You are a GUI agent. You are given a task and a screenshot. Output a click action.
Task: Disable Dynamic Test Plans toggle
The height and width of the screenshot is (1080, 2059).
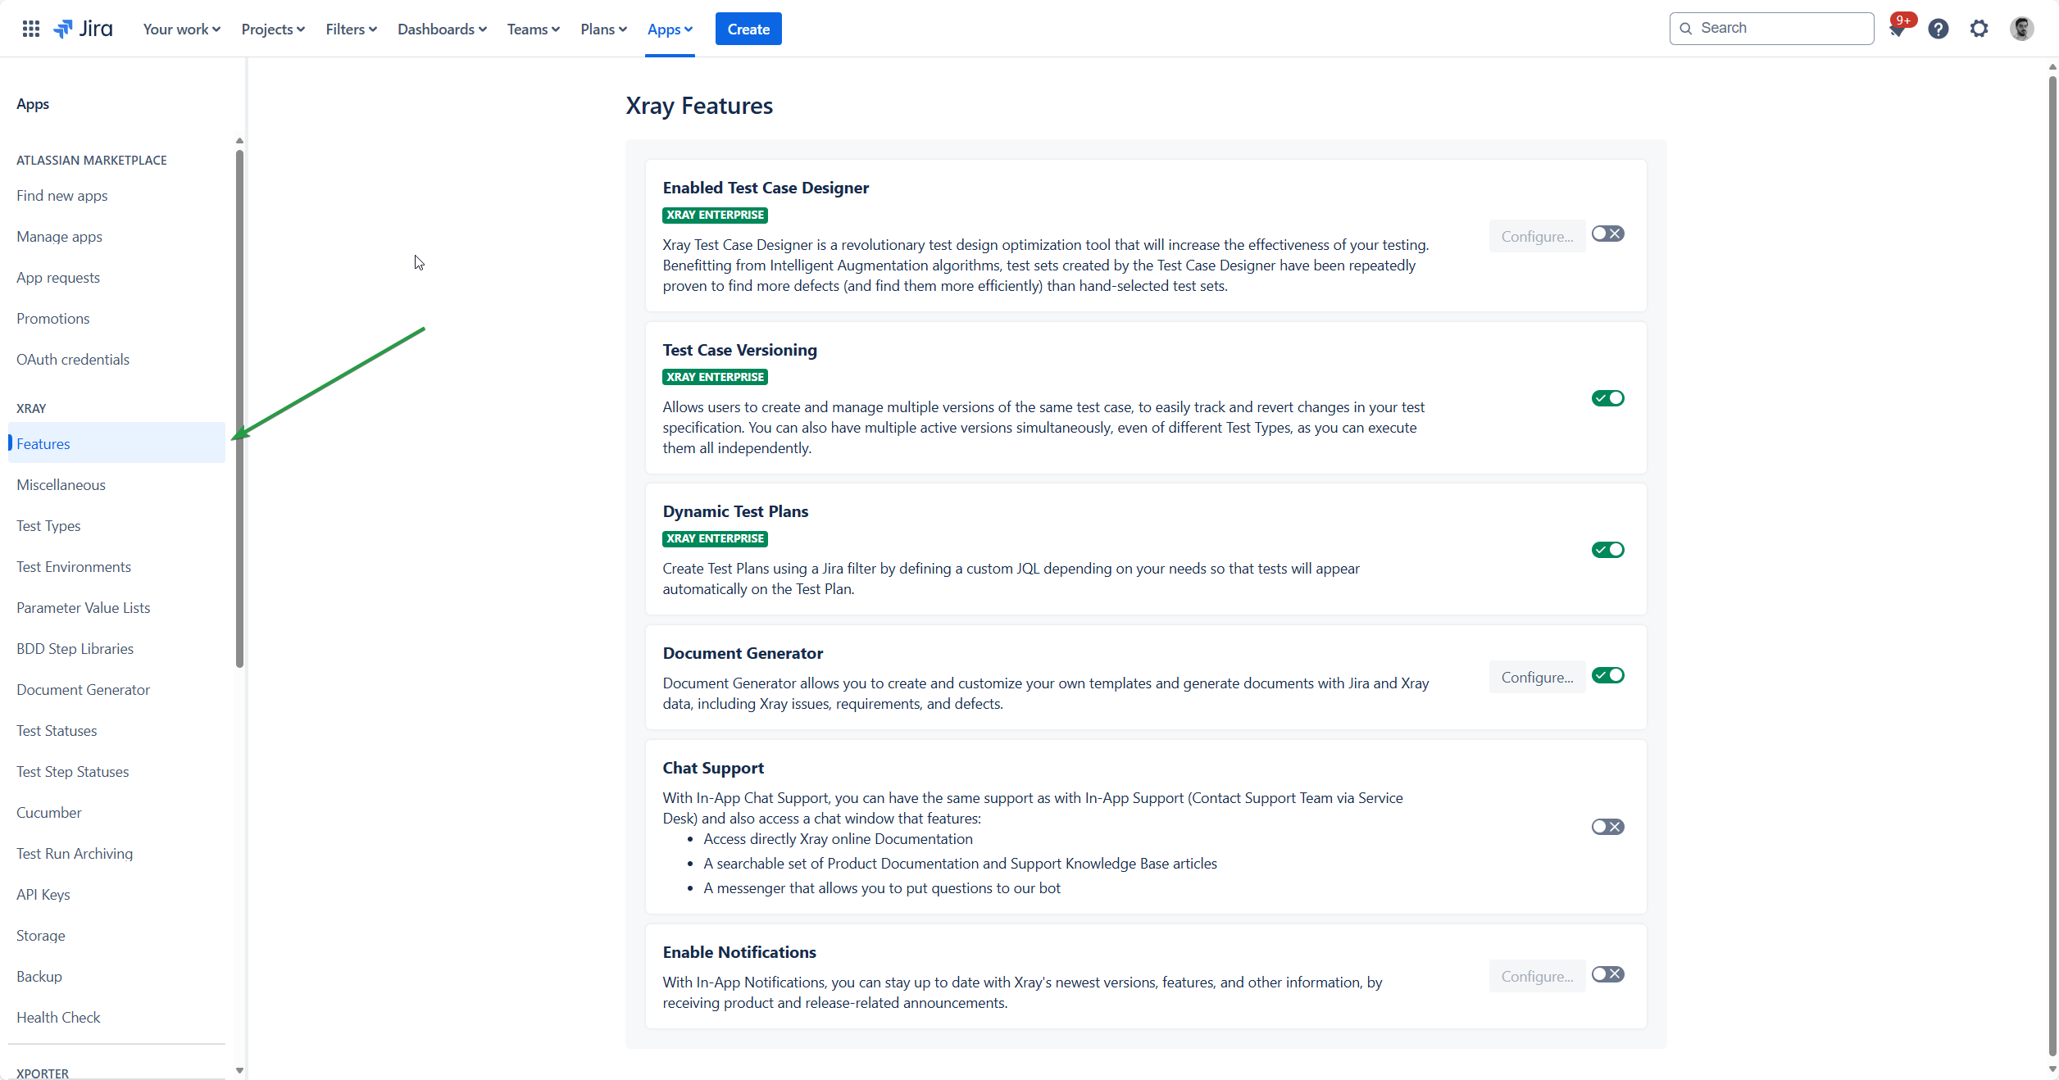[1607, 550]
